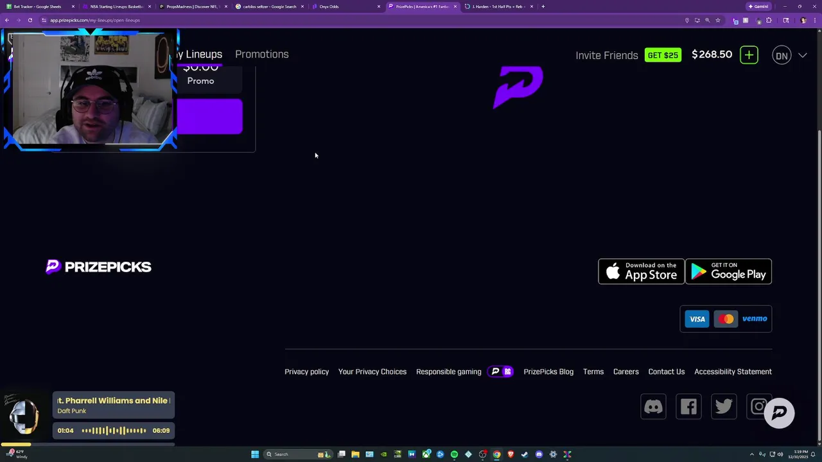Click the address bar URL
This screenshot has width=822, height=462.
95,20
